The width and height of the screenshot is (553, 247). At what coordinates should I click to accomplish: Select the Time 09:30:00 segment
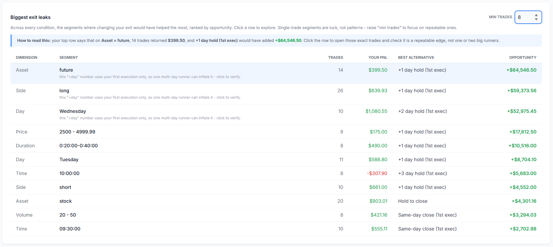click(x=276, y=229)
